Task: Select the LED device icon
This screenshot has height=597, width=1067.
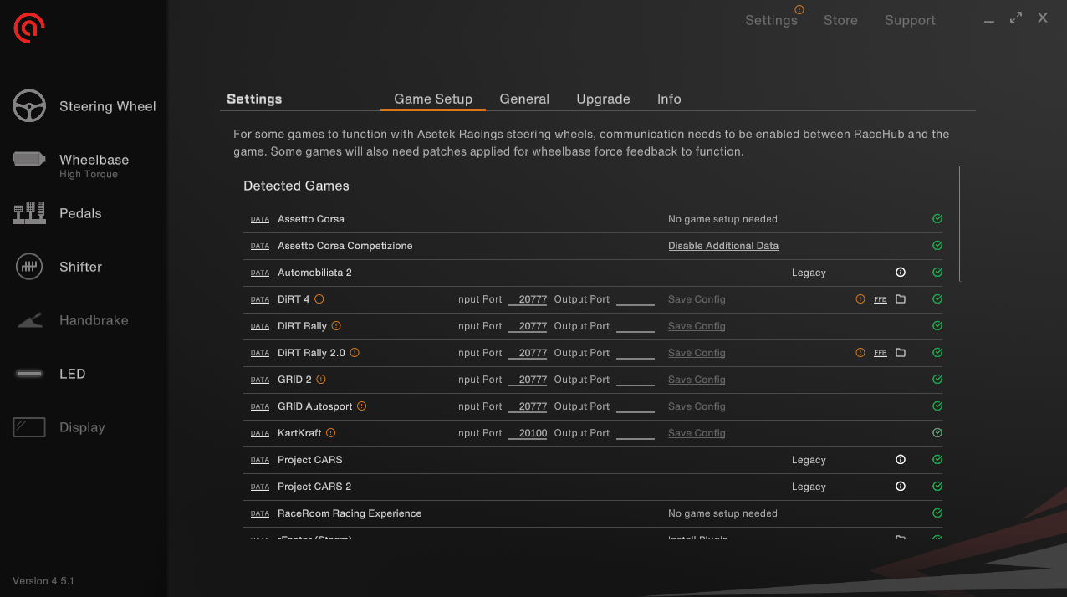Action: (29, 374)
